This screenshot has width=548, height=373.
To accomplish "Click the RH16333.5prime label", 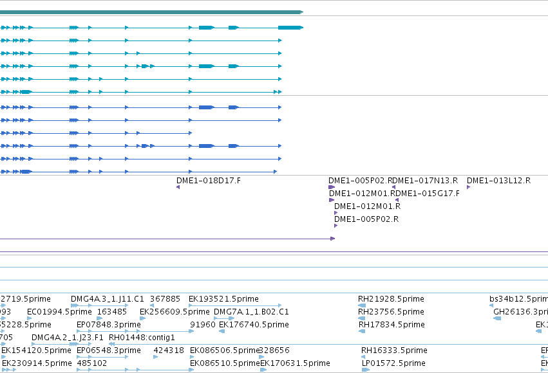I will click(394, 350).
